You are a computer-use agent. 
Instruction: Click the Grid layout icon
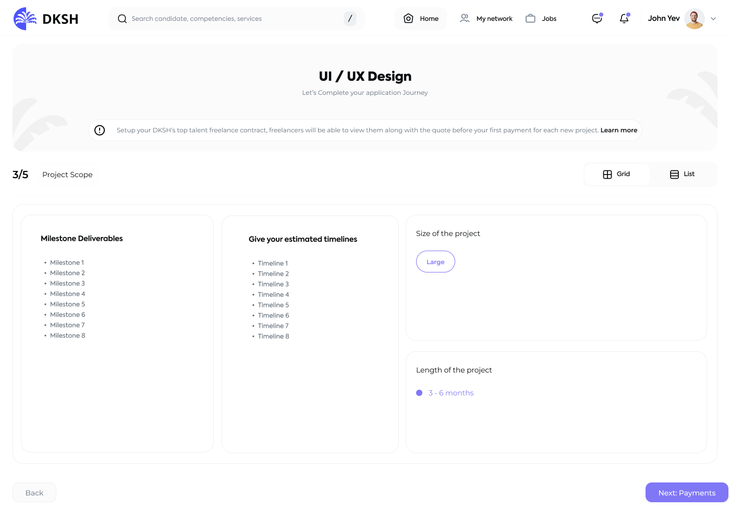(x=607, y=175)
